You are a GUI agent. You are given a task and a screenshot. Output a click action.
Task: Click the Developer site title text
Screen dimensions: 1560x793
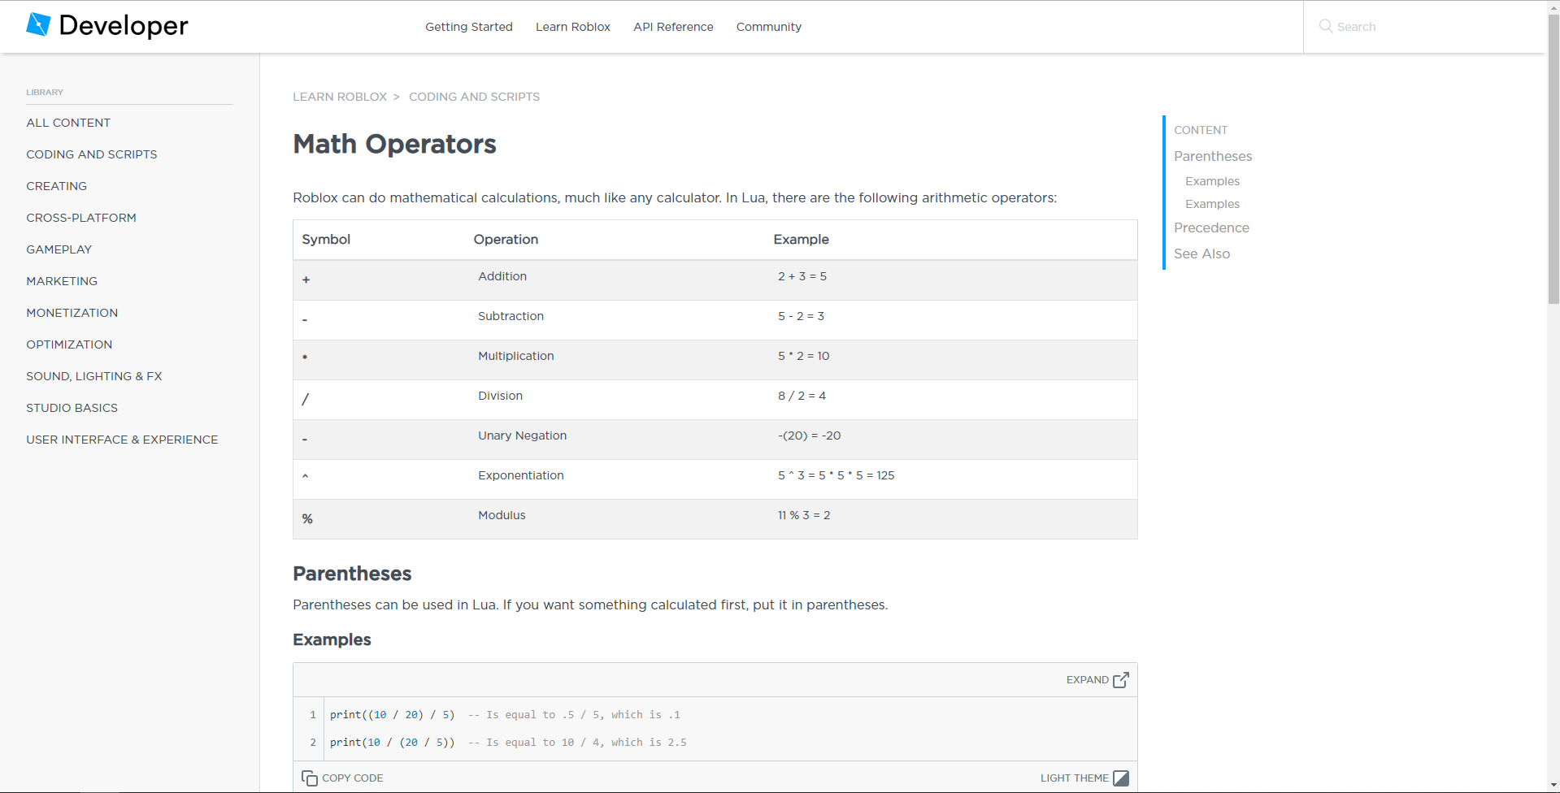pos(124,25)
